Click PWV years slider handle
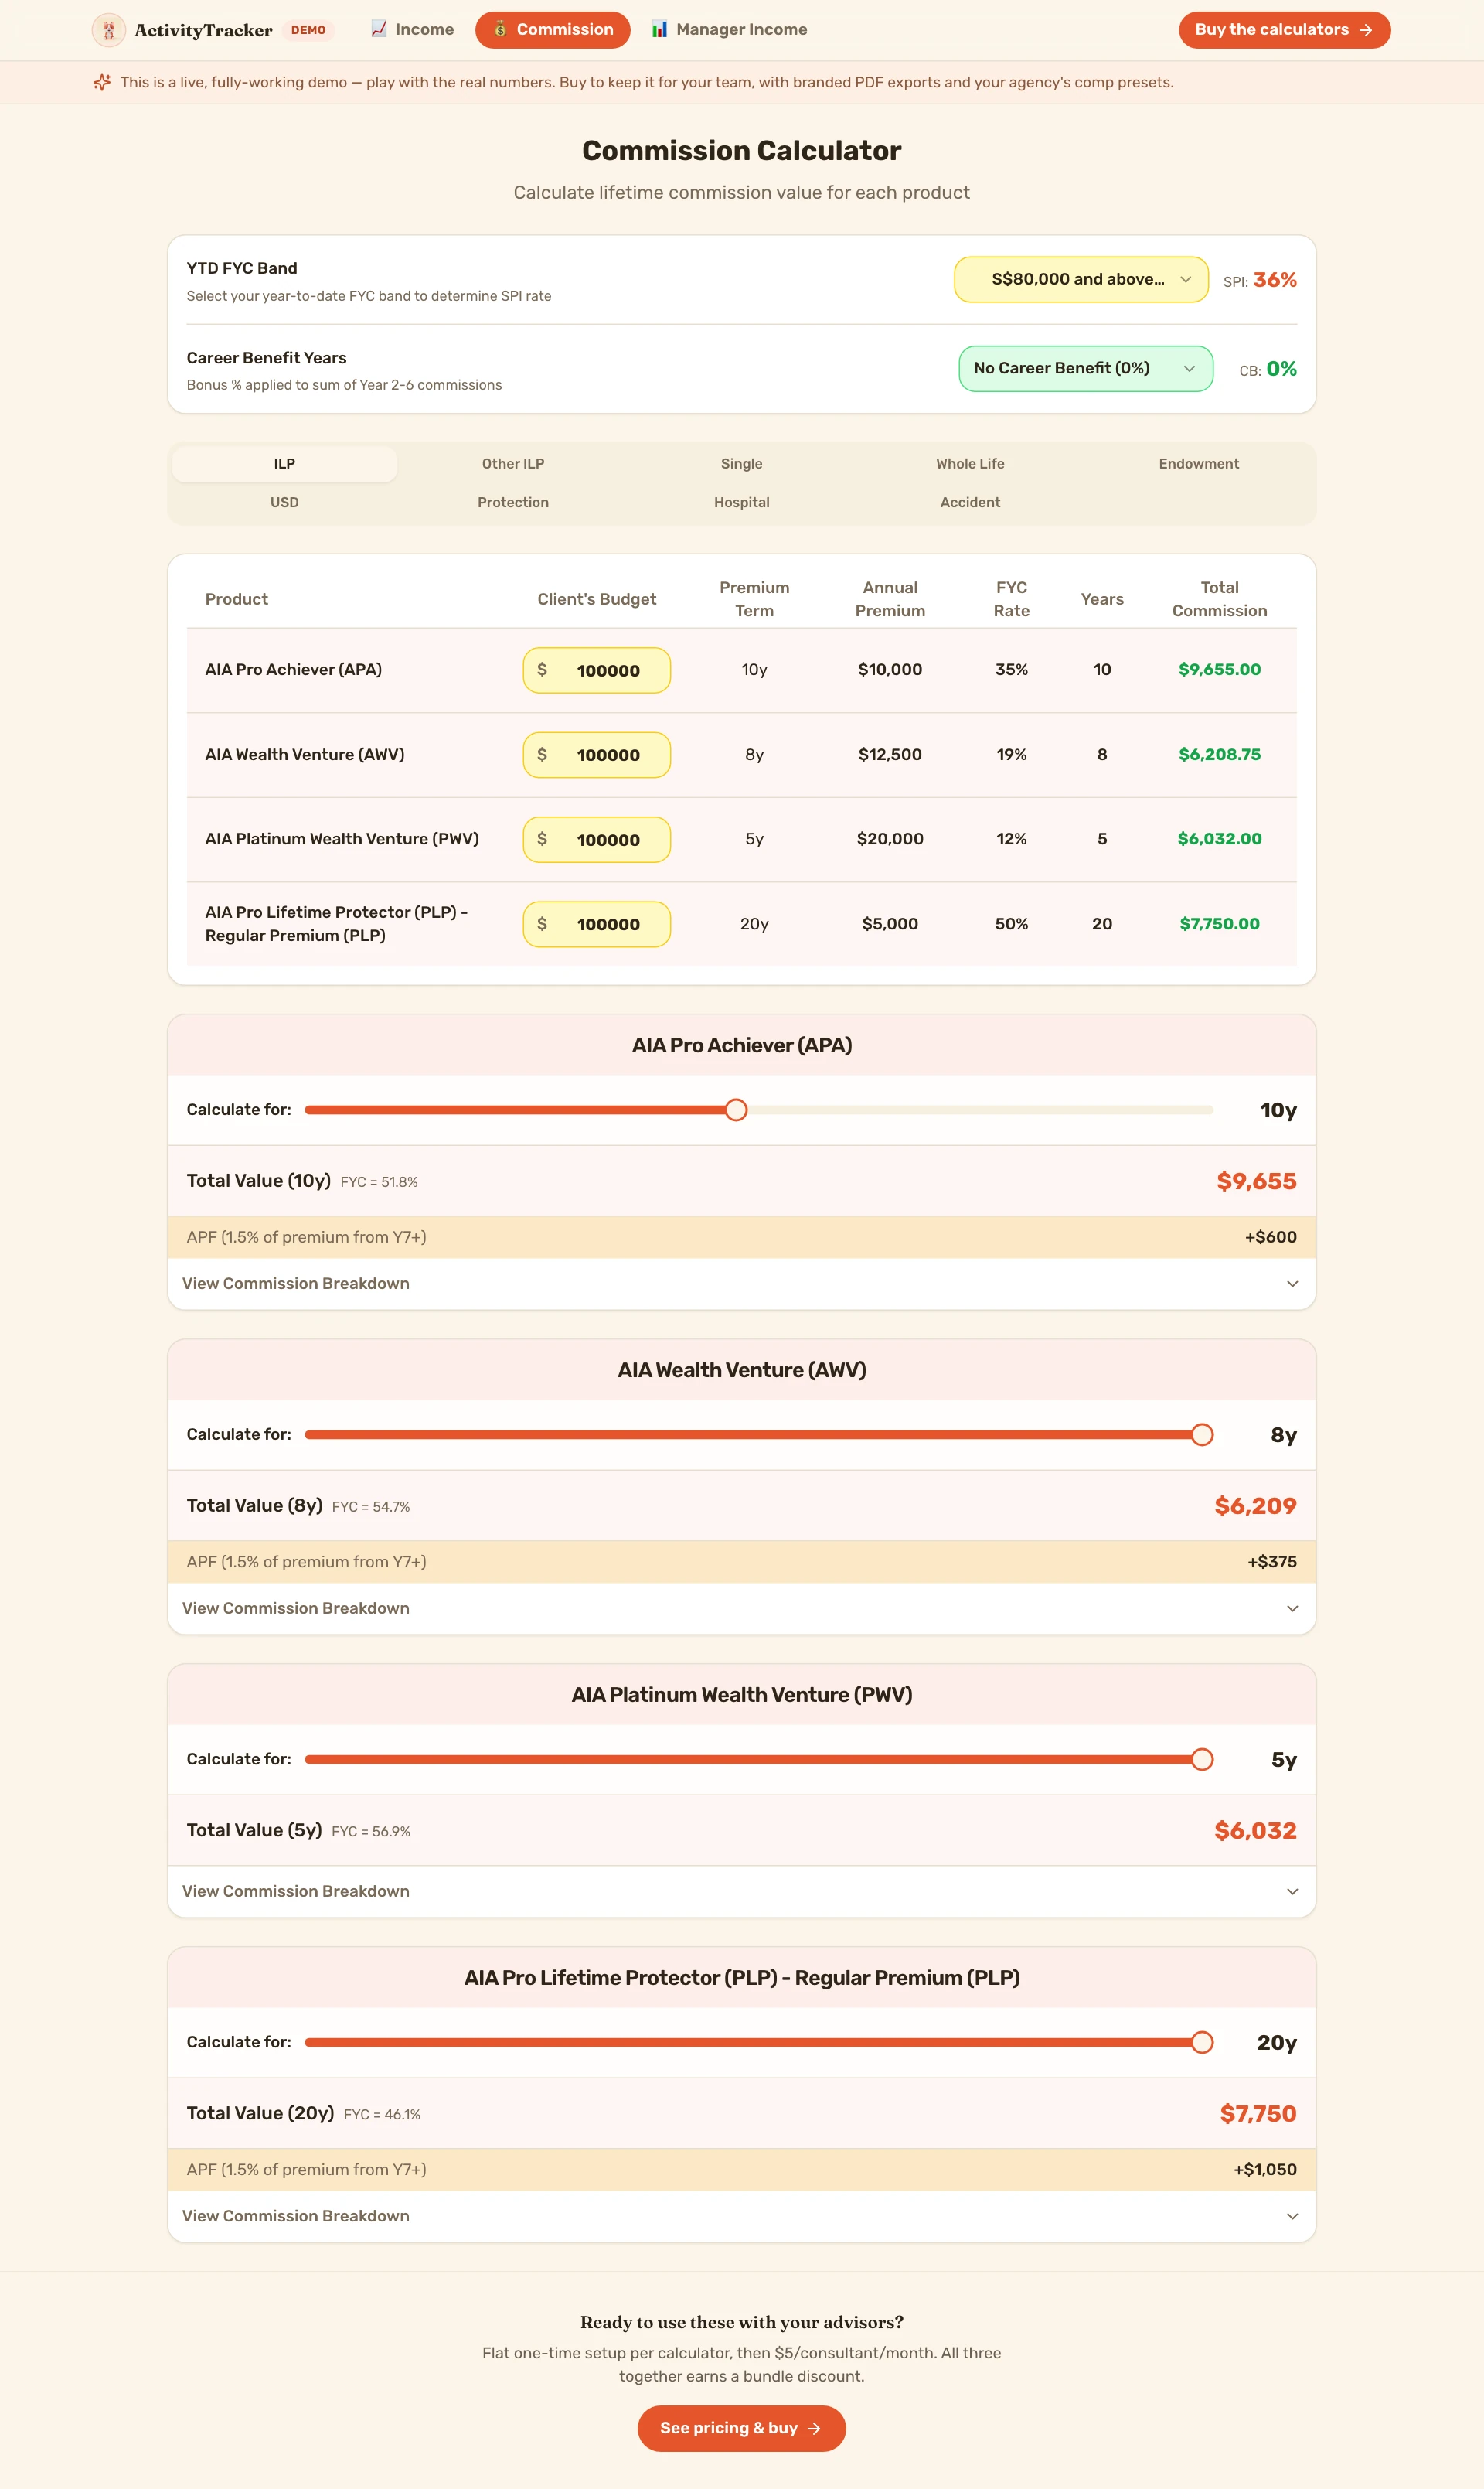The image size is (1484, 2489). point(1202,1759)
